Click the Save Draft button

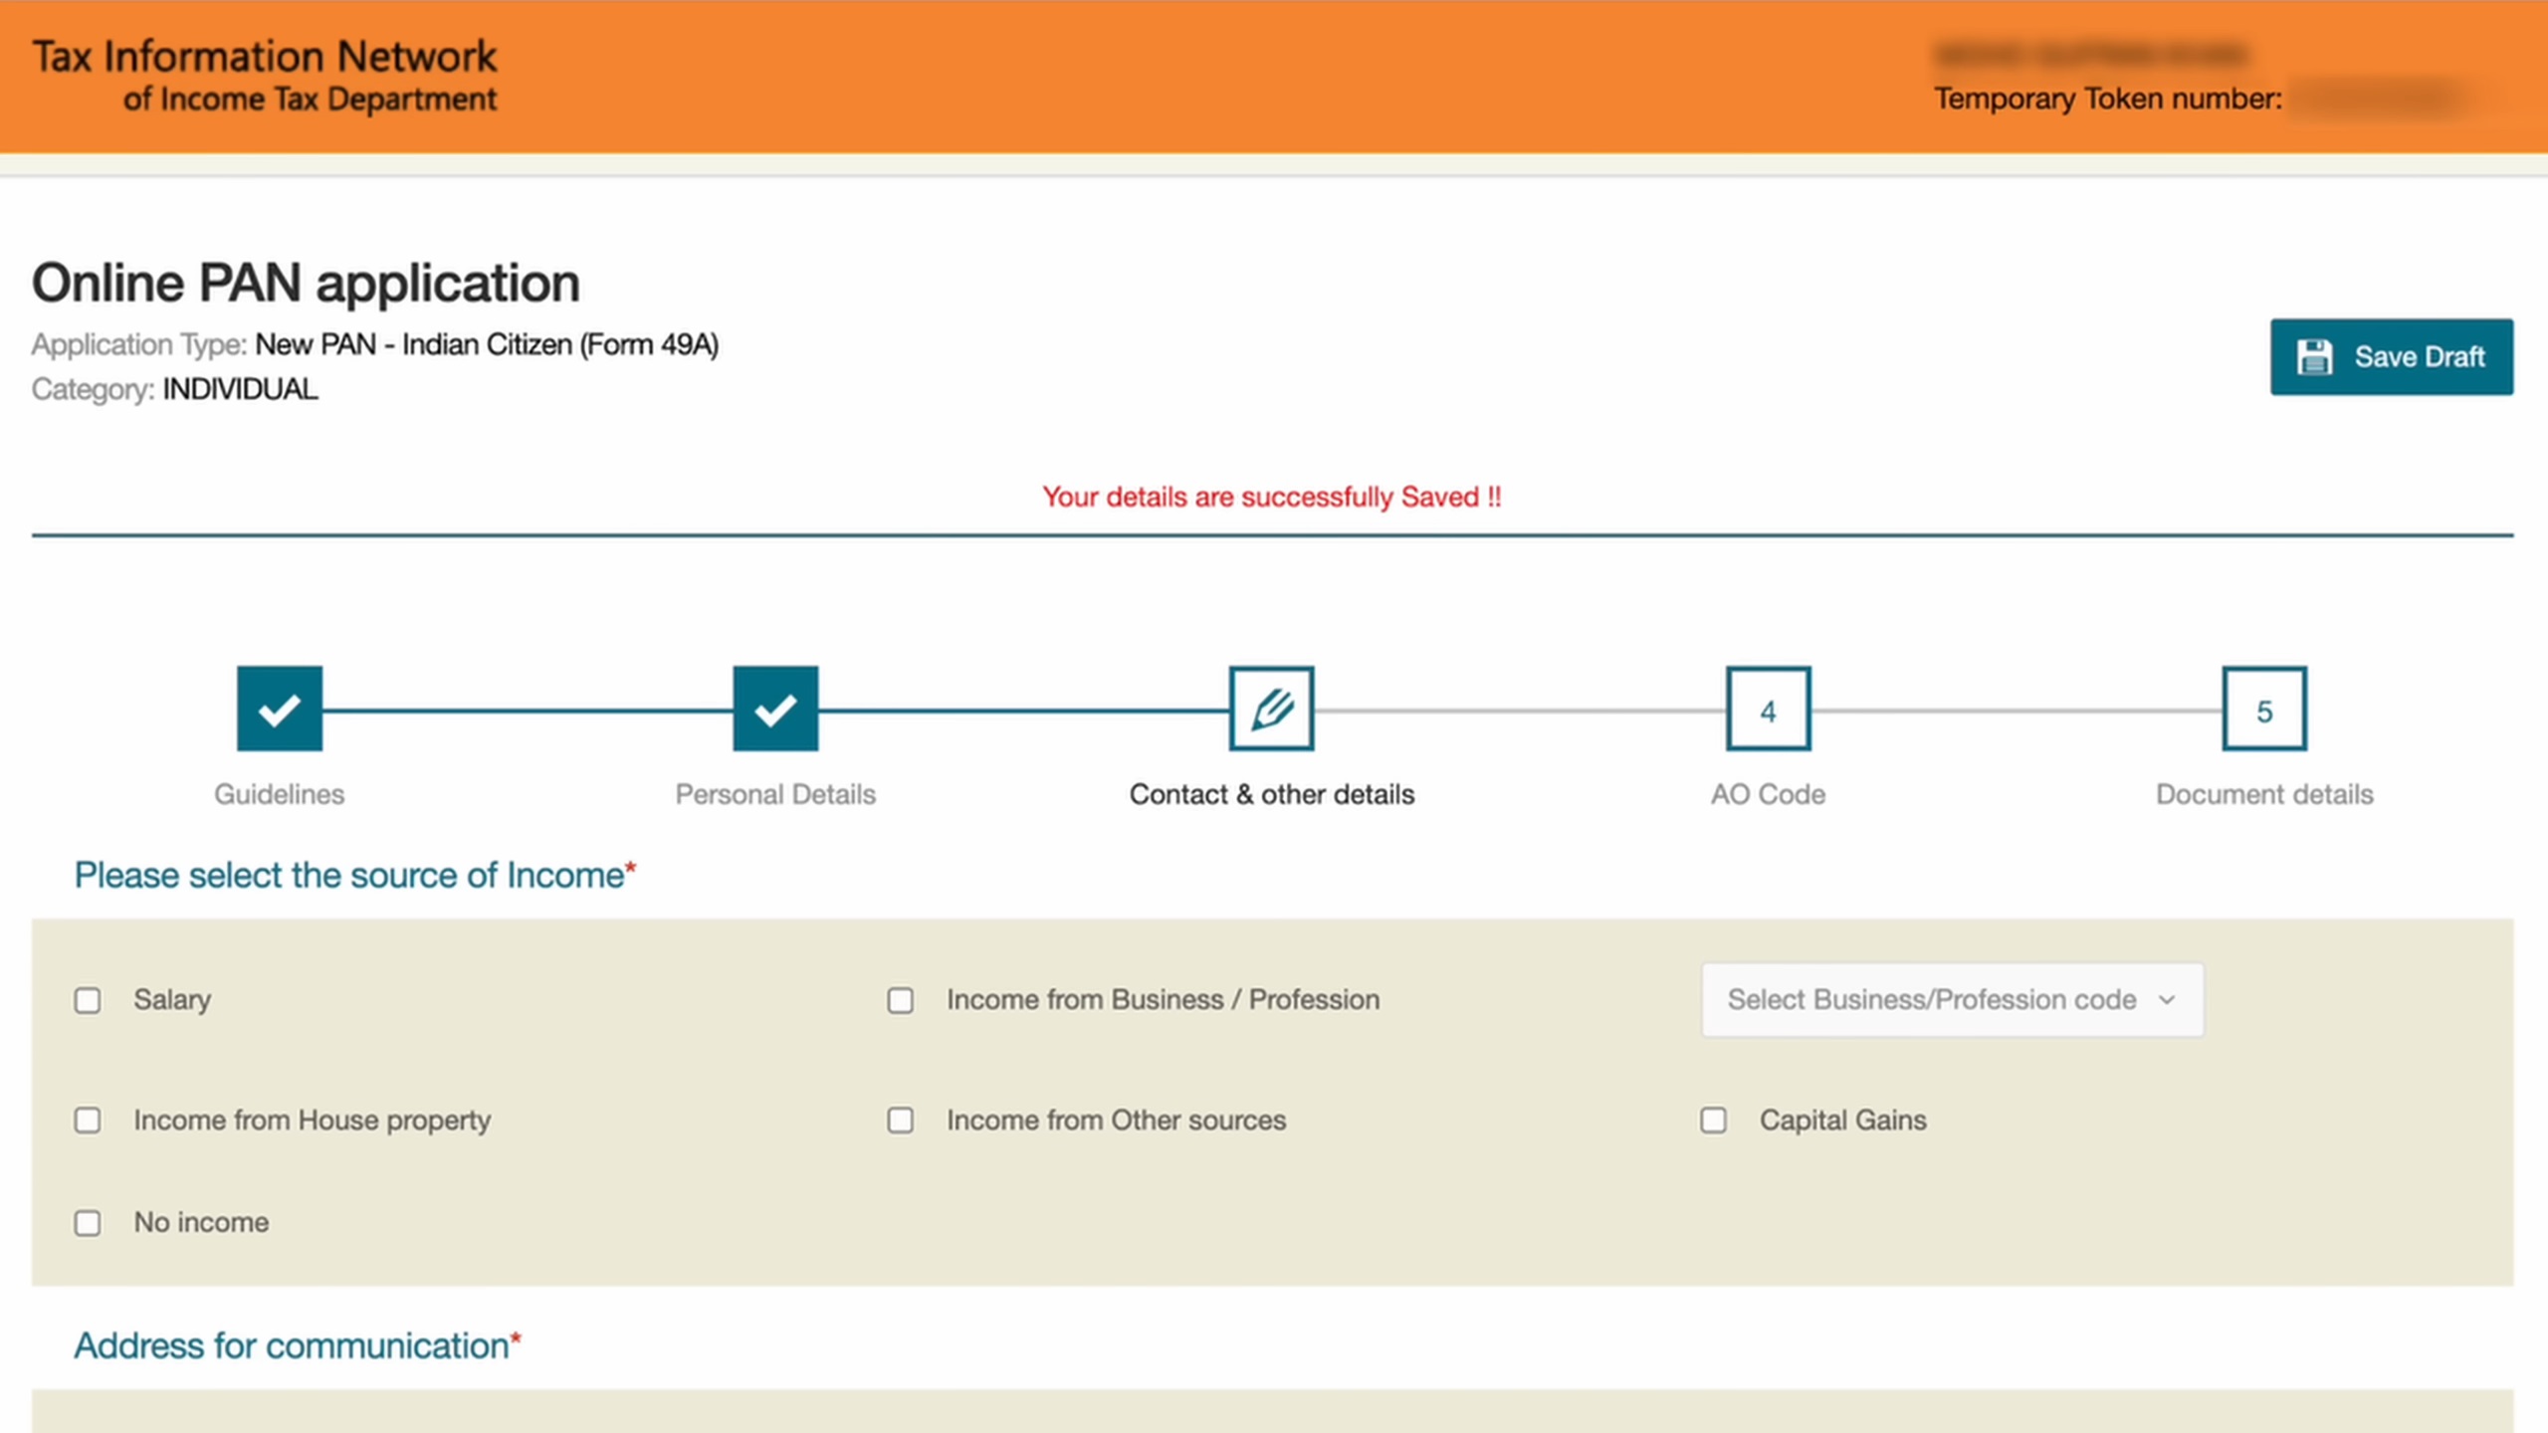tap(2392, 356)
